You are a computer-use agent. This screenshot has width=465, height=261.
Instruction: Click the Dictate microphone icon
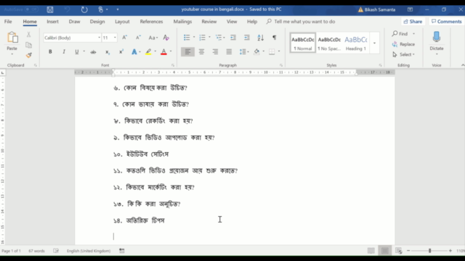pyautogui.click(x=437, y=37)
